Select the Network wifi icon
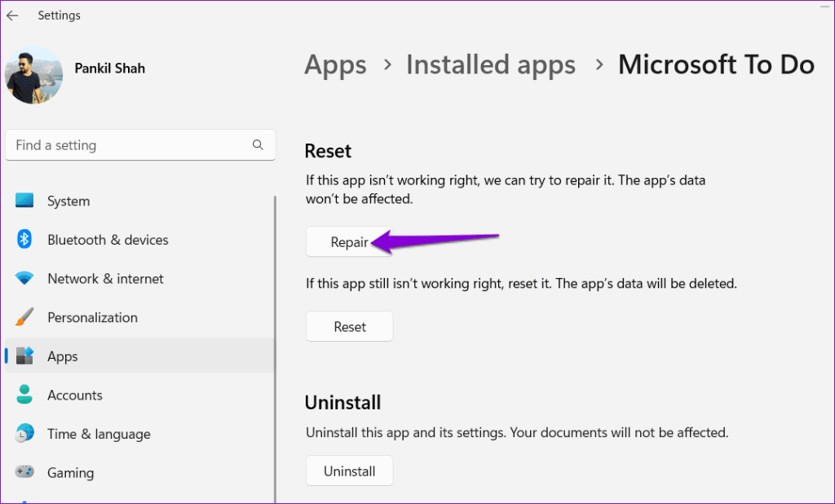The height and width of the screenshot is (504, 835). coord(24,278)
